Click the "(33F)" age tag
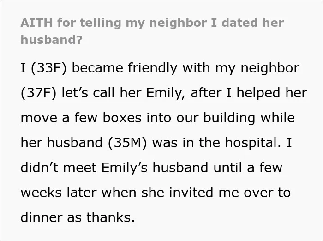Screen dimensions: 323x241 [49, 68]
